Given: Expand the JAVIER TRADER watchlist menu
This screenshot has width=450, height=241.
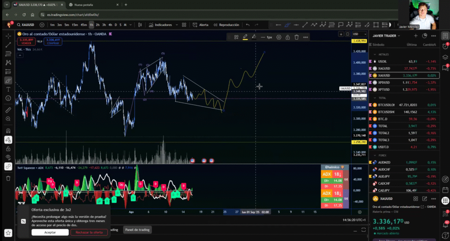Looking at the screenshot, I should point(386,36).
